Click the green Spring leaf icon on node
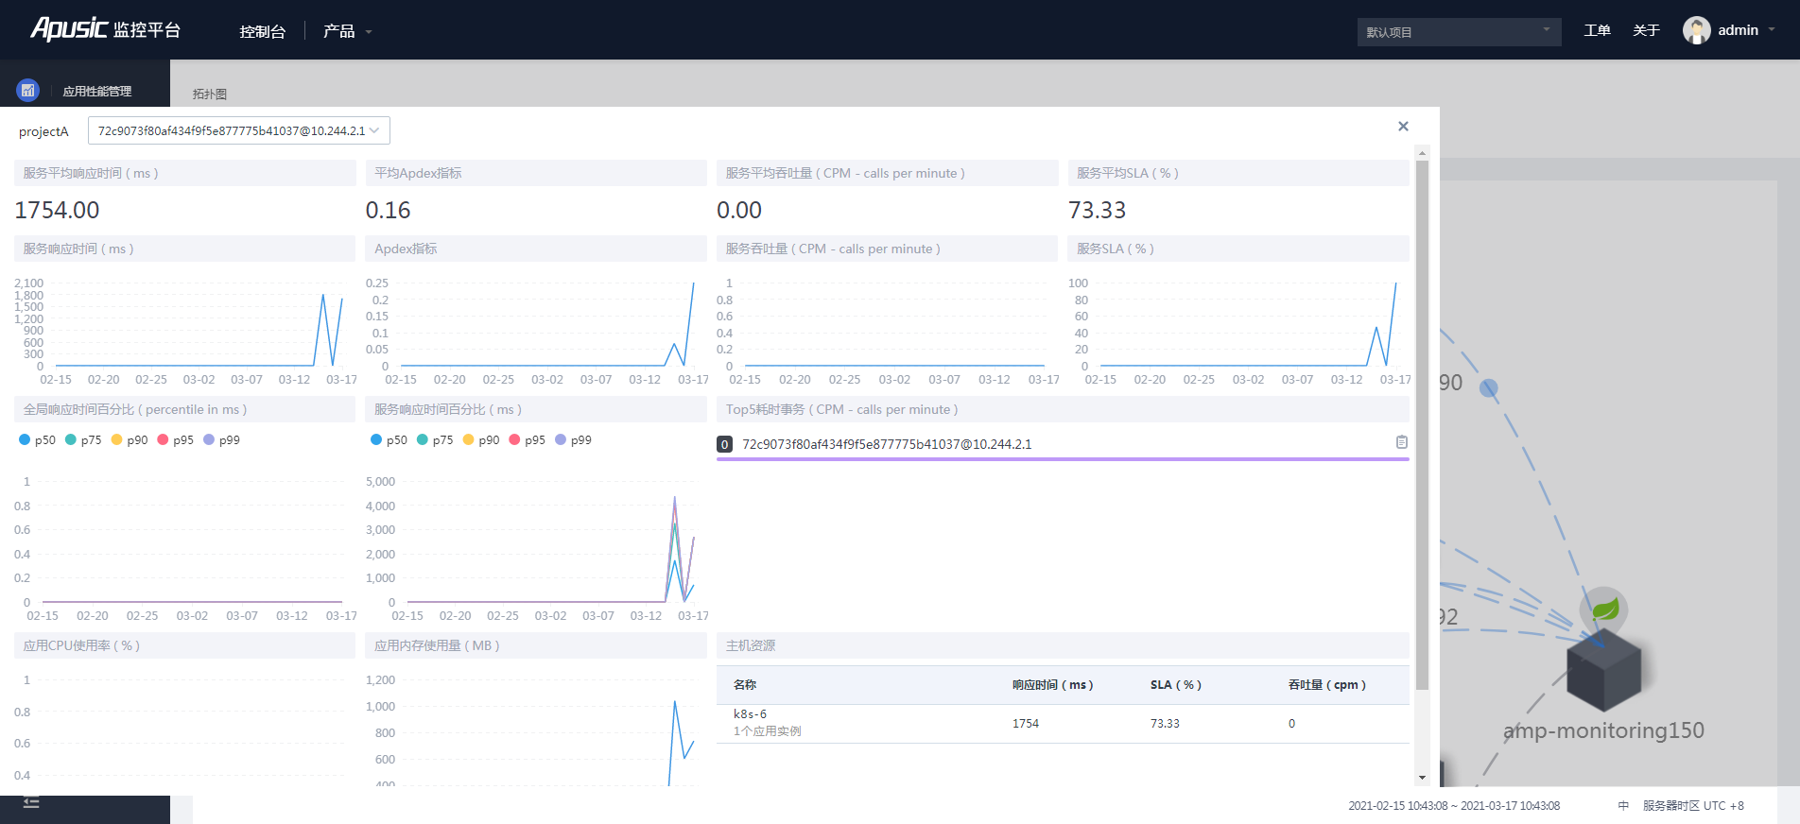 click(x=1604, y=609)
